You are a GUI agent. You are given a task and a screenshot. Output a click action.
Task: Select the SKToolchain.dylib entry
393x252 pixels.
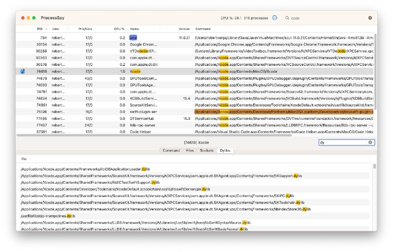click(195, 202)
